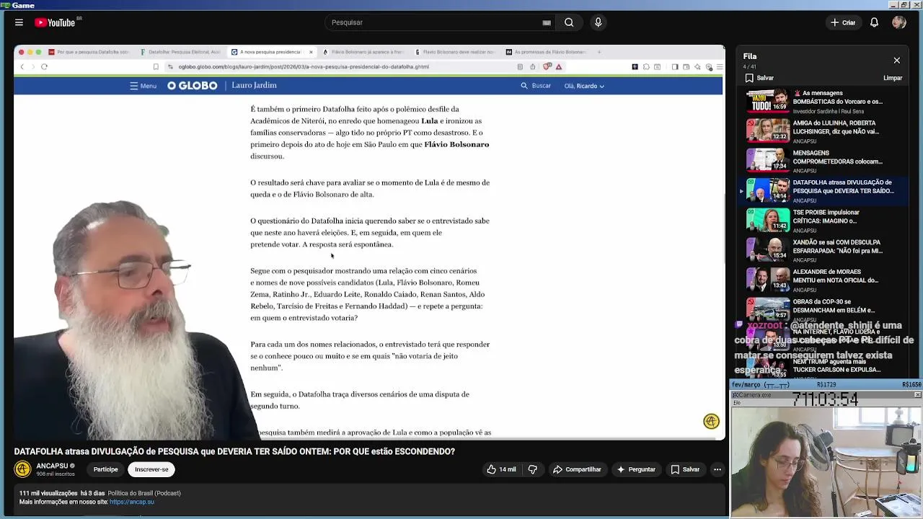Switch to the As promessas de Flávio Bolsonaro tab
This screenshot has height=519, width=923.
(x=547, y=52)
